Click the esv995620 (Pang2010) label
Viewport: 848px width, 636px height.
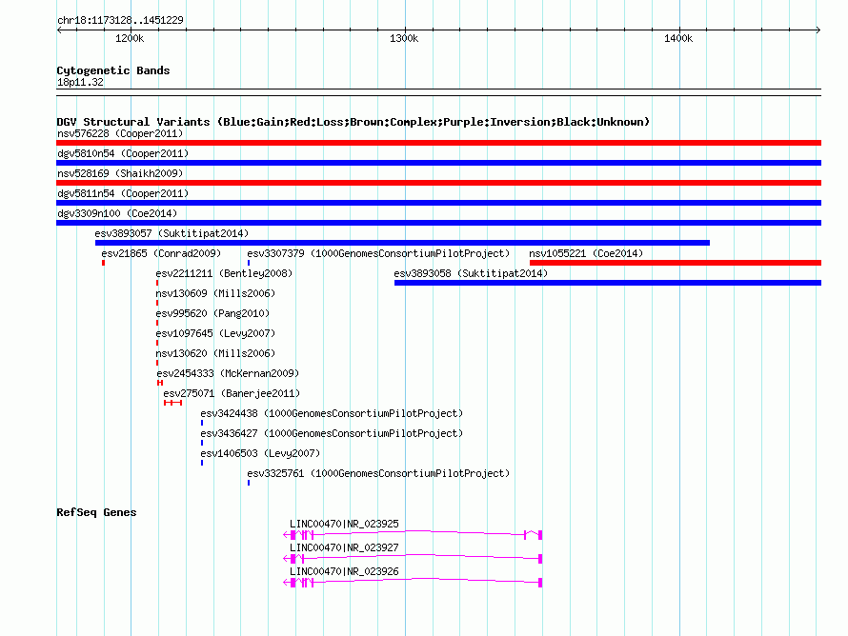tap(212, 313)
